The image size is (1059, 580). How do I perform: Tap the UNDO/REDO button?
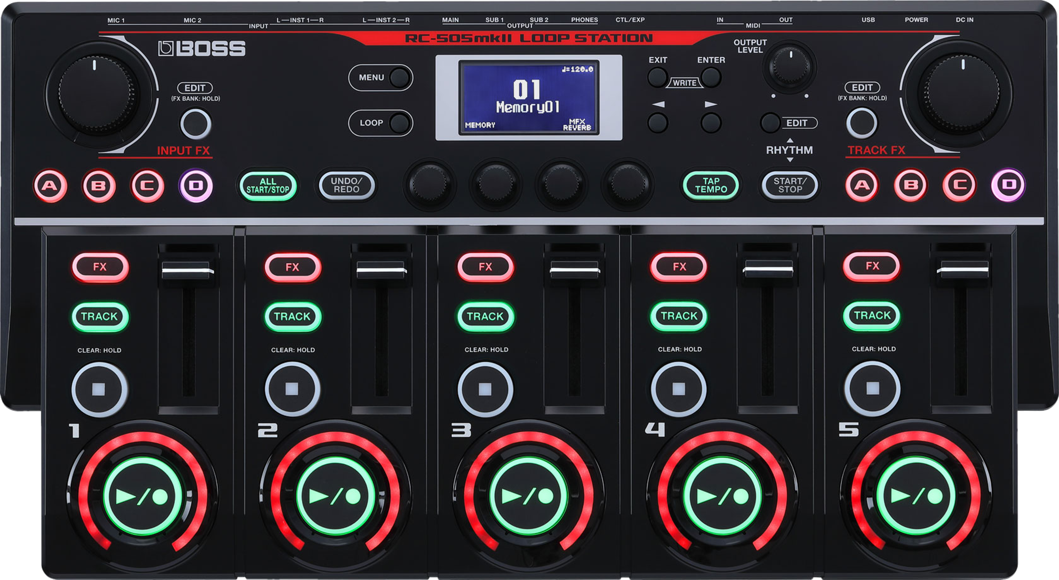tap(347, 185)
